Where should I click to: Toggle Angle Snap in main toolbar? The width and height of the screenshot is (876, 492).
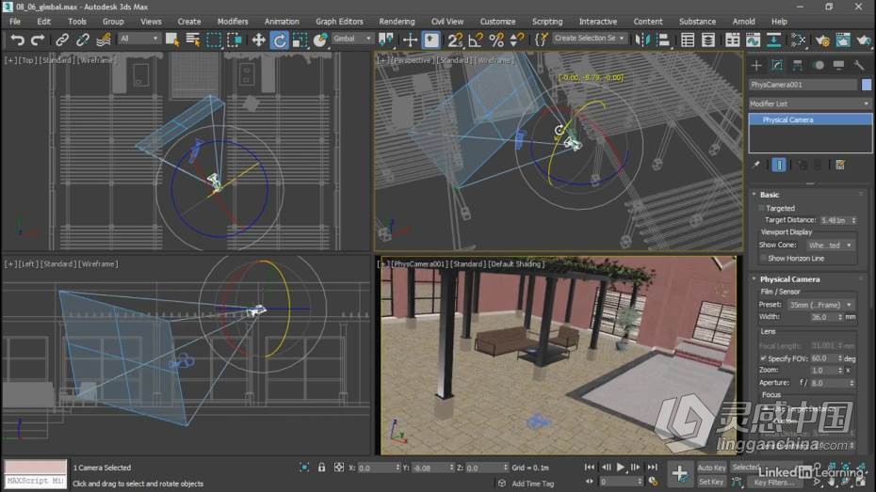476,40
